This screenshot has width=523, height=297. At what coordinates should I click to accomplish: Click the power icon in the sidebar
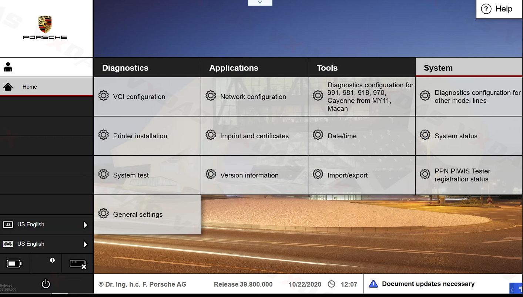[x=46, y=284]
